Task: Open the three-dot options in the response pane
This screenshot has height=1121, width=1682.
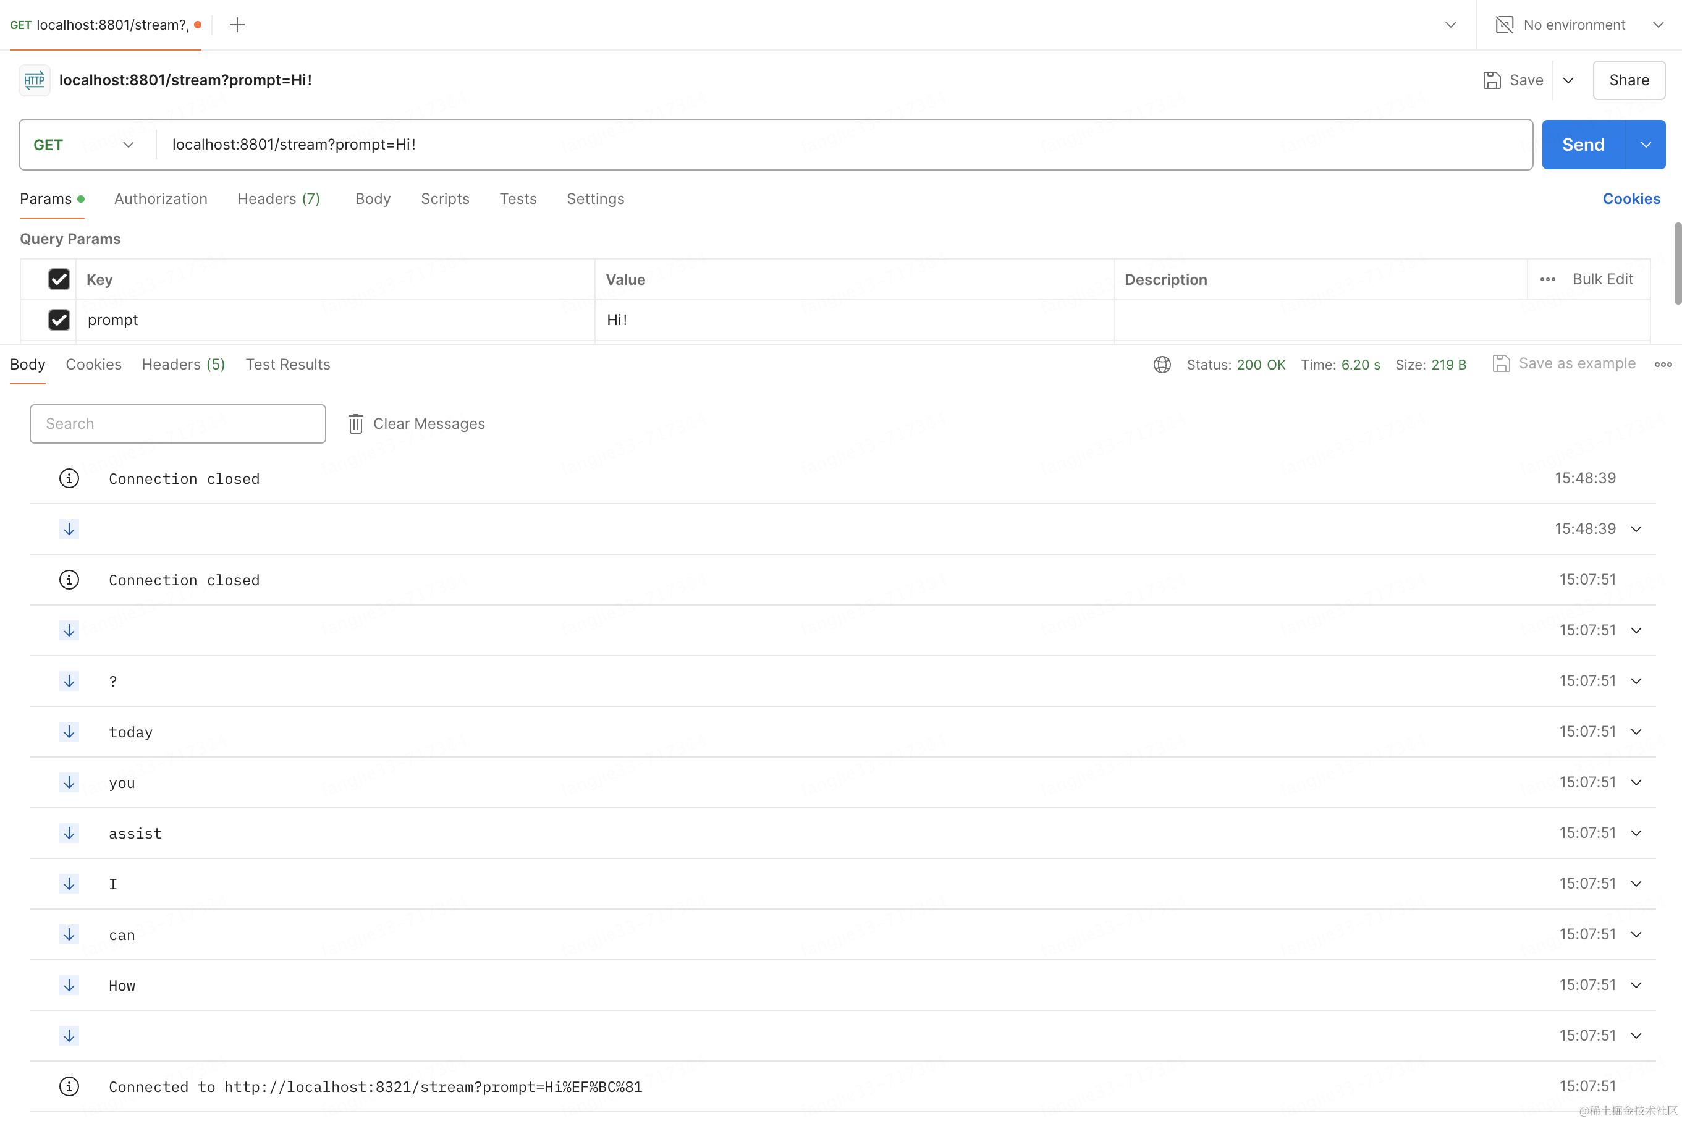Action: click(1663, 364)
